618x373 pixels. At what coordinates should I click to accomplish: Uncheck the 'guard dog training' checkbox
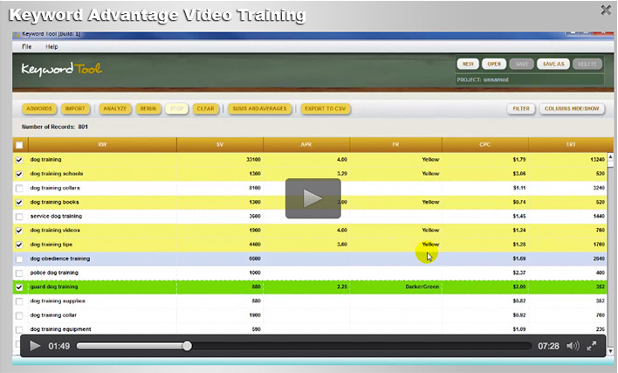pyautogui.click(x=19, y=287)
